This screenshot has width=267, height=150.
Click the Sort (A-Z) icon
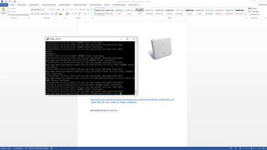coord(88,10)
